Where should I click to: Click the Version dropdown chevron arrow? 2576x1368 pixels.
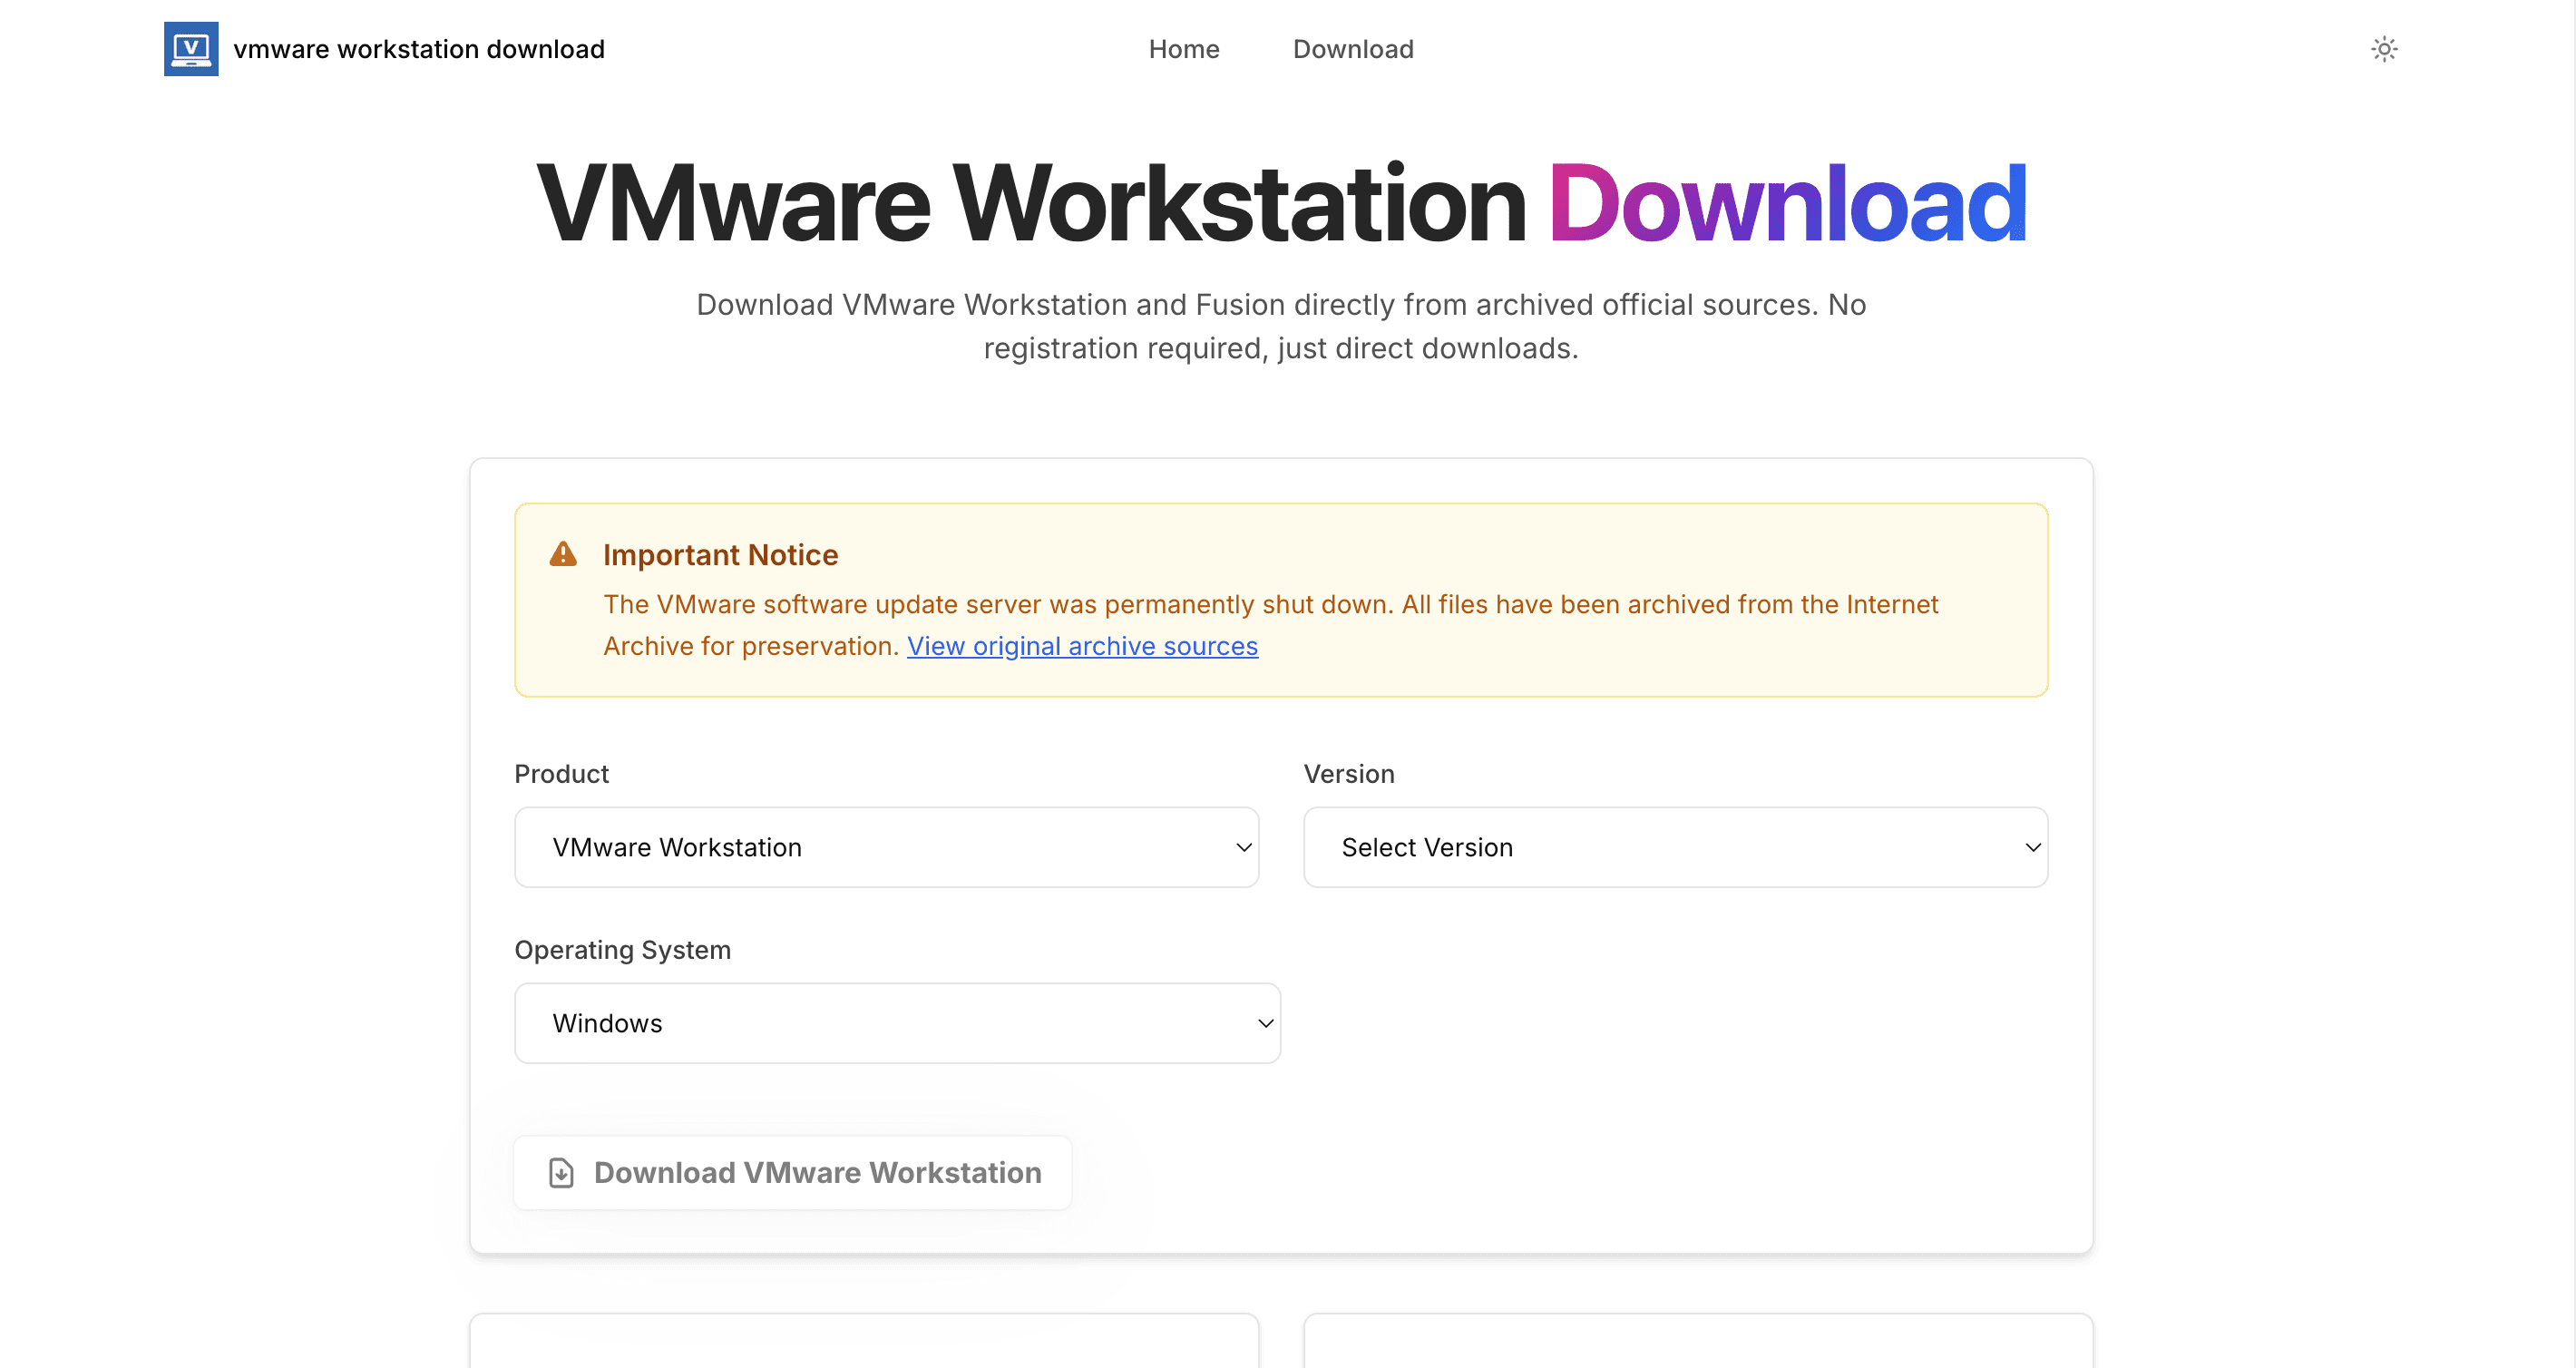click(x=2032, y=847)
